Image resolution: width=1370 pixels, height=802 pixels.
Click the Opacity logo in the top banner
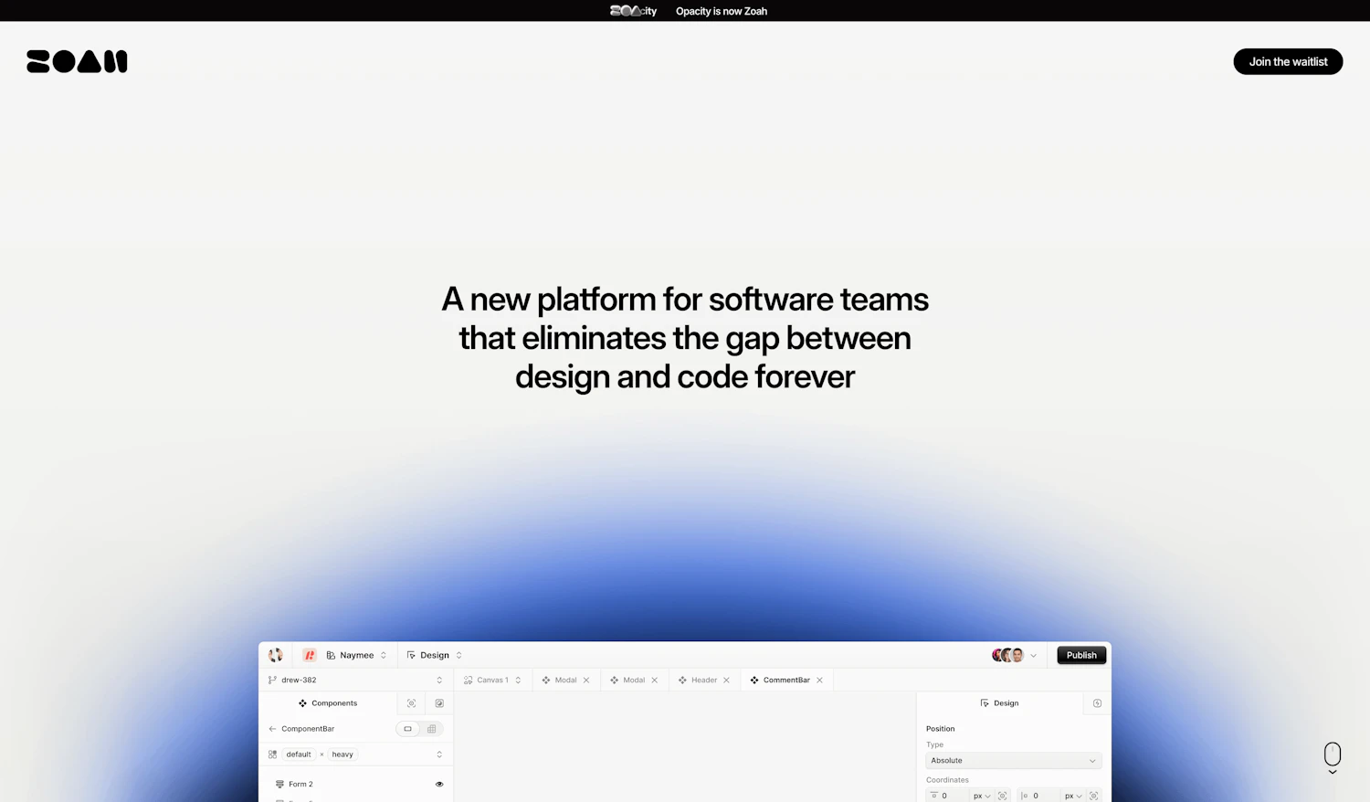pyautogui.click(x=633, y=11)
